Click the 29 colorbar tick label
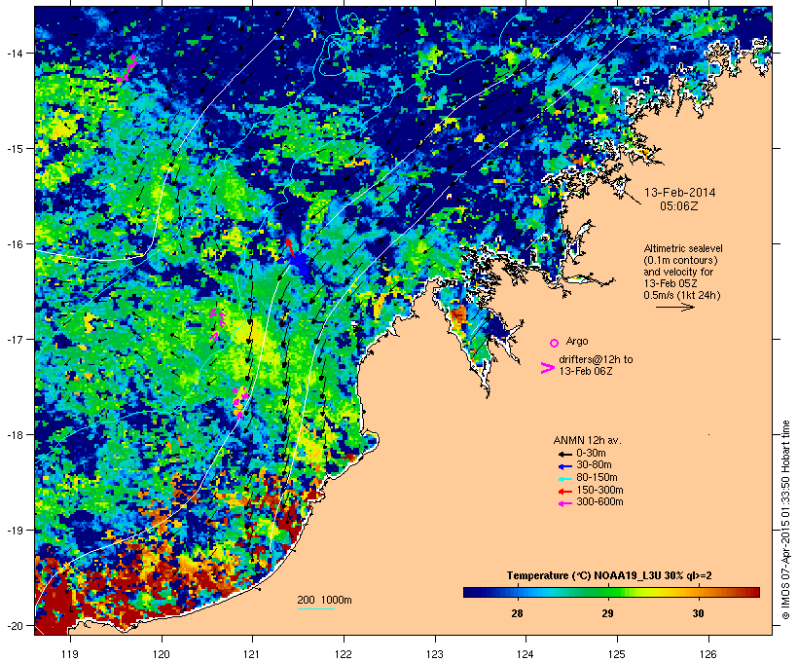Viewport: 798px width, 662px height. pyautogui.click(x=607, y=613)
